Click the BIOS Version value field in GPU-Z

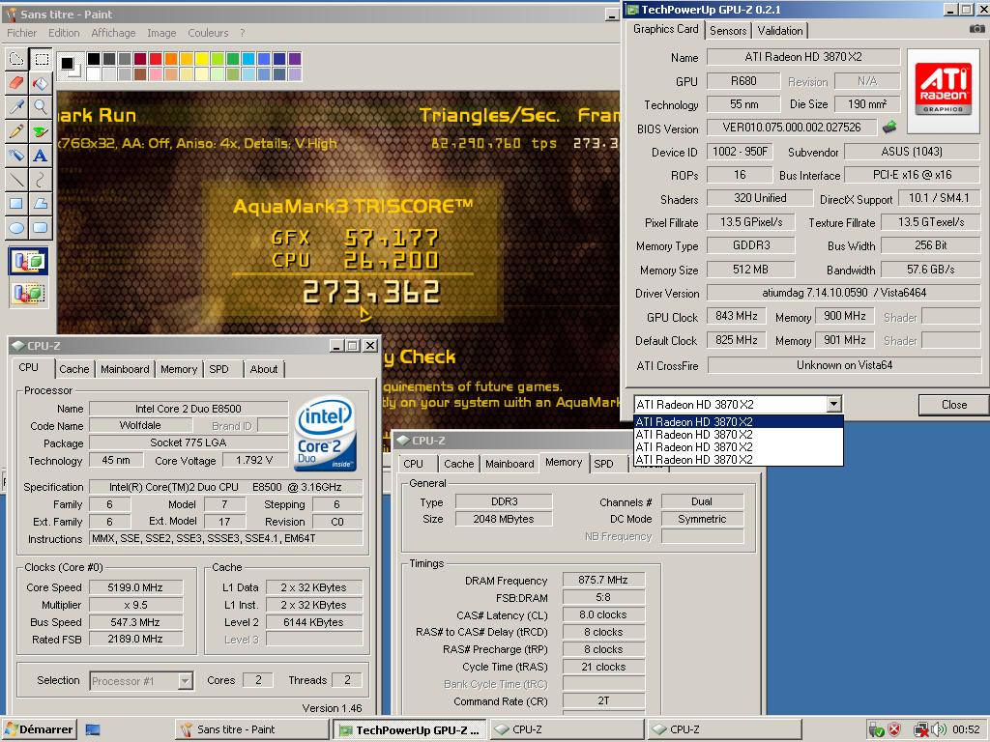[792, 128]
